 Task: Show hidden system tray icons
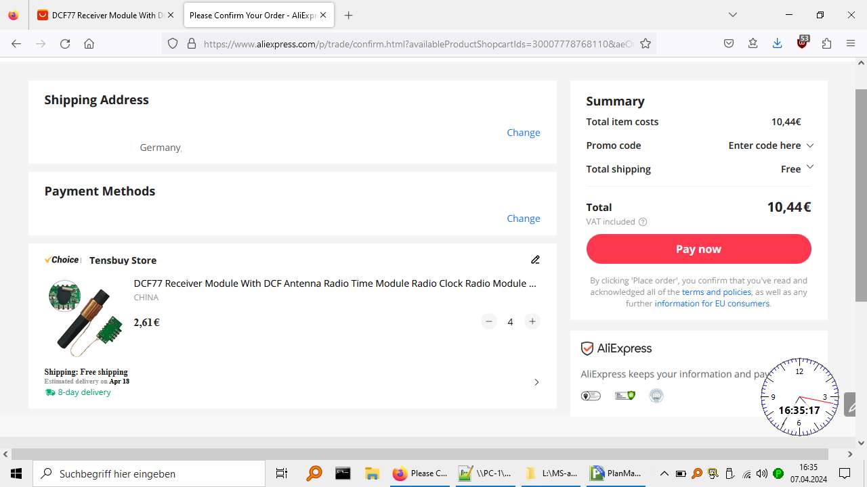pos(664,473)
